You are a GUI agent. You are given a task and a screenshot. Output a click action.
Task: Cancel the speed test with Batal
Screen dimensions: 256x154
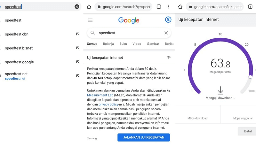coord(248,131)
